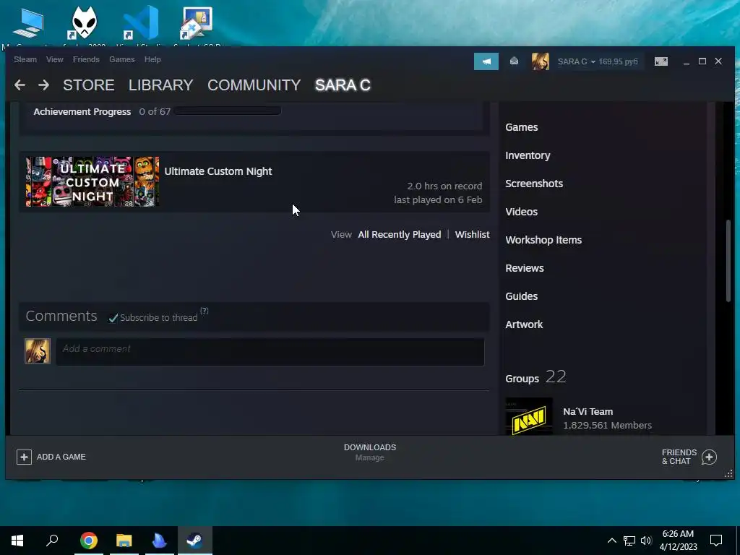Click the plus icon beside ADD A GAME
The width and height of the screenshot is (740, 555).
[24, 457]
